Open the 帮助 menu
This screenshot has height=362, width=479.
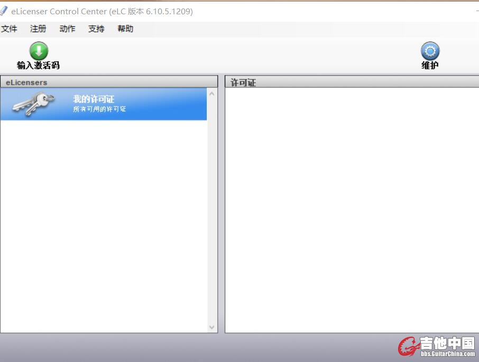pyautogui.click(x=125, y=29)
